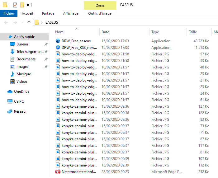The image size is (218, 178).
Task: Open Téléchargements in quick access
Action: coord(30,52)
